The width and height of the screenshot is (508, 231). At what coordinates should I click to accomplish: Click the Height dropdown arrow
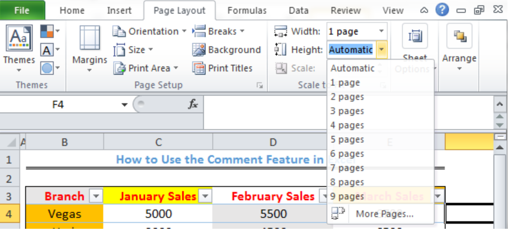tap(382, 50)
